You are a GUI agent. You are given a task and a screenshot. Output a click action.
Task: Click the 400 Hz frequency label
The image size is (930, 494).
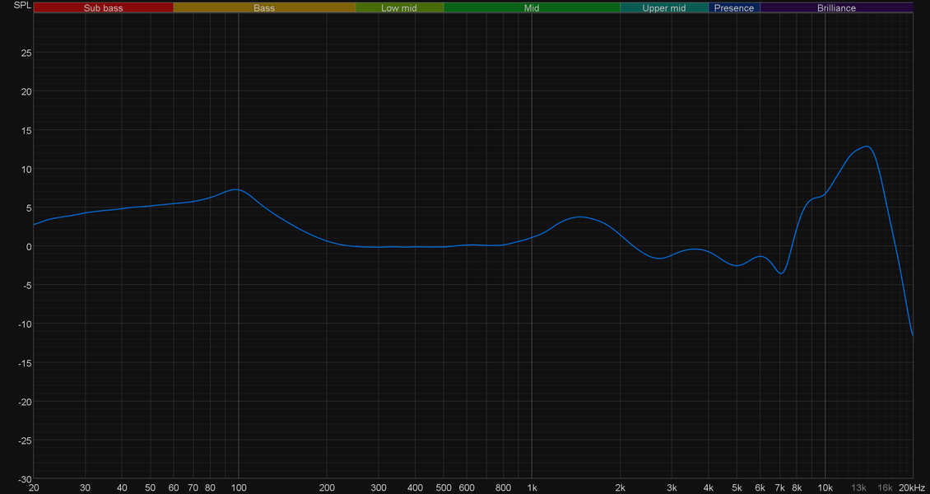click(x=415, y=487)
